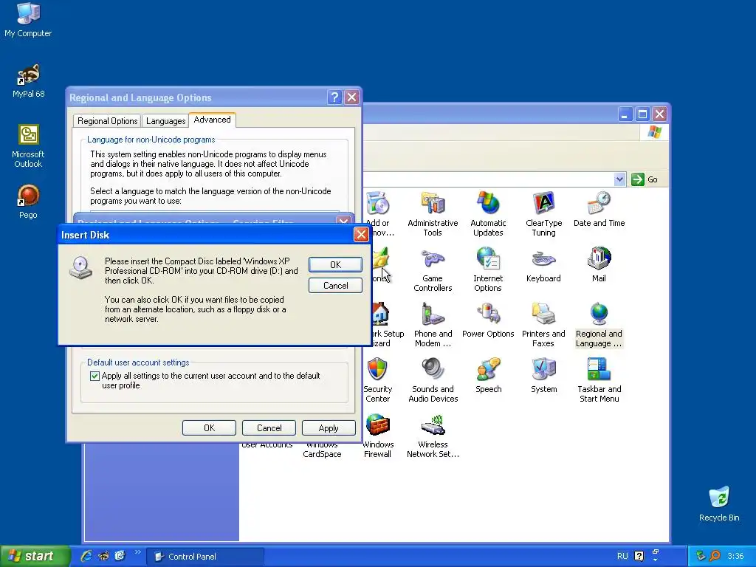This screenshot has width=756, height=567.
Task: Click Go button in Control Panel address bar
Action: (644, 179)
